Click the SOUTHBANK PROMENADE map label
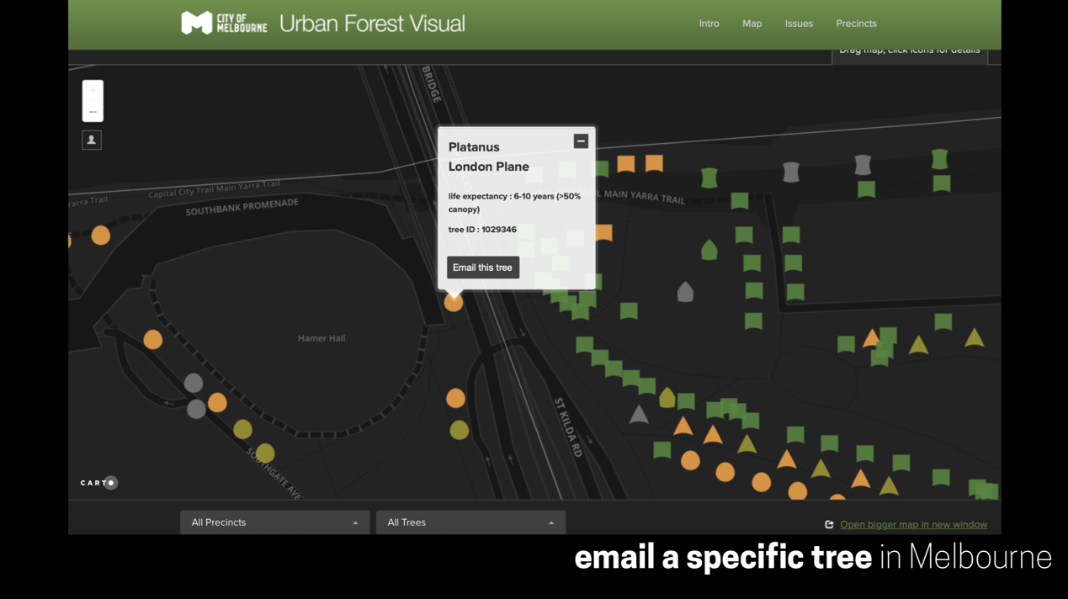This screenshot has height=599, width=1068. (242, 207)
